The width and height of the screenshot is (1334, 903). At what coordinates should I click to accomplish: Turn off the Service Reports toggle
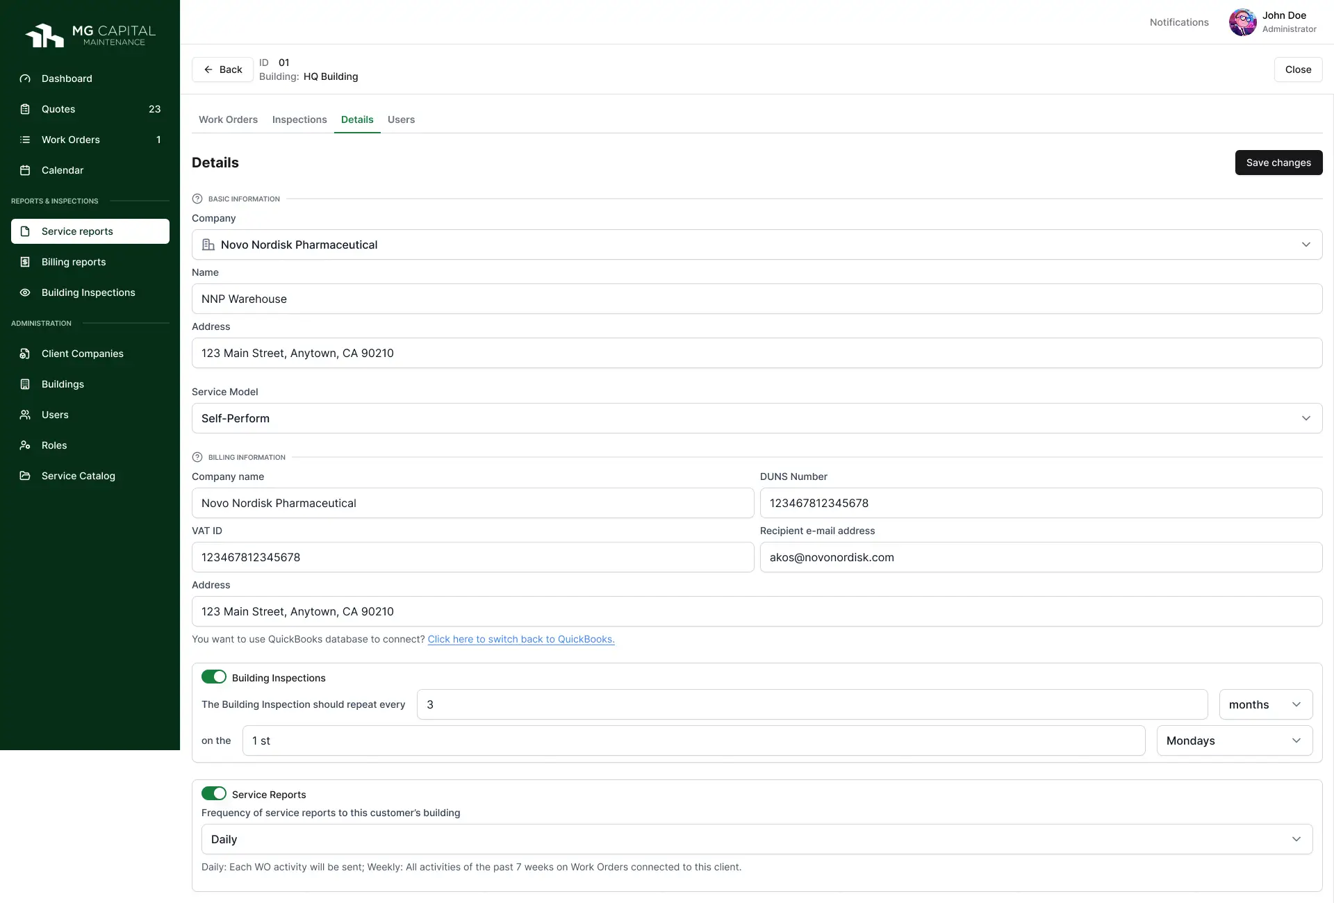214,793
